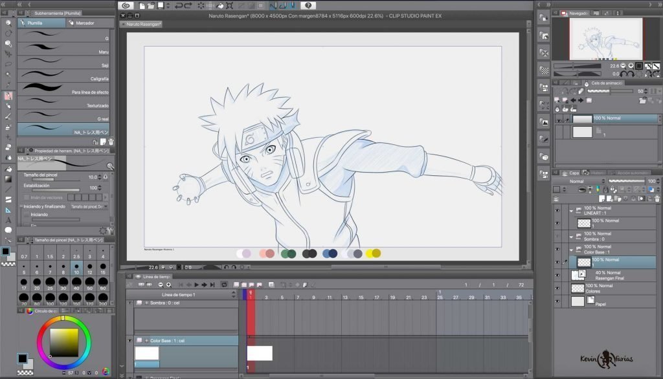Viewport: 663px width, 379px height.
Task: Click the Navigator canvas preview thumbnail
Action: (606, 39)
